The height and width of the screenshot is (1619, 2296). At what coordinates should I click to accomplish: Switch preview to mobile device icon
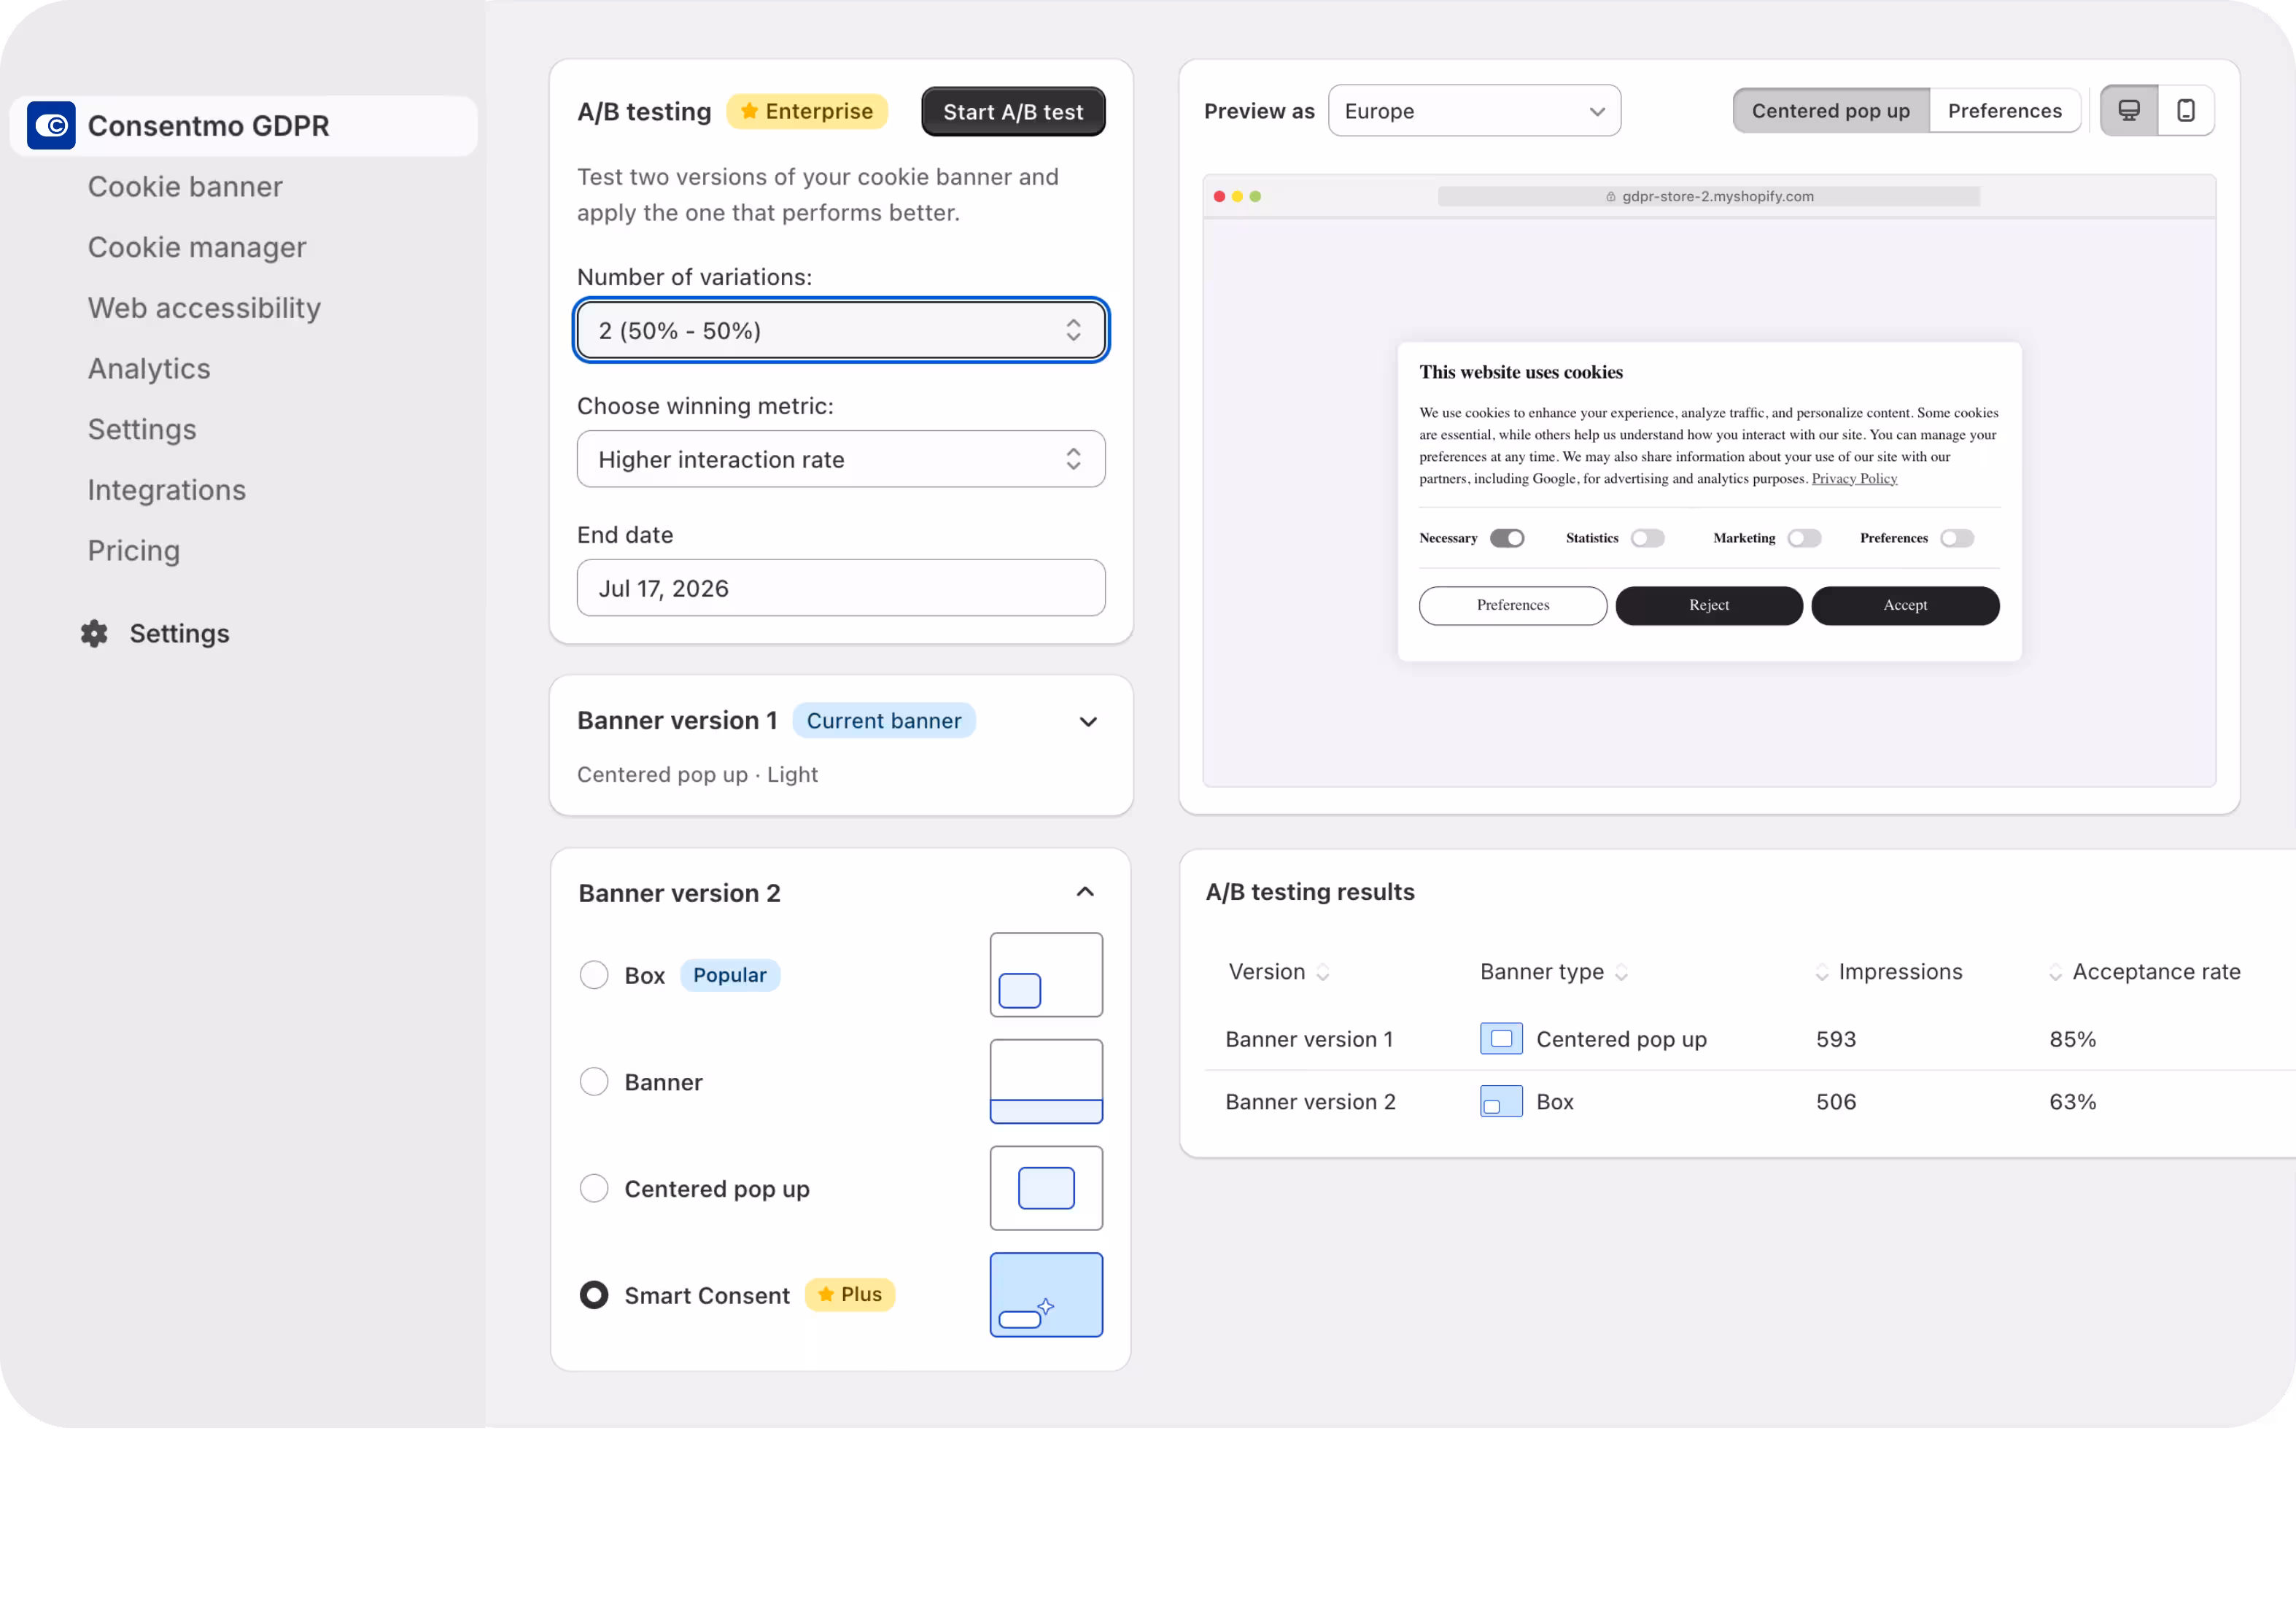click(2186, 110)
